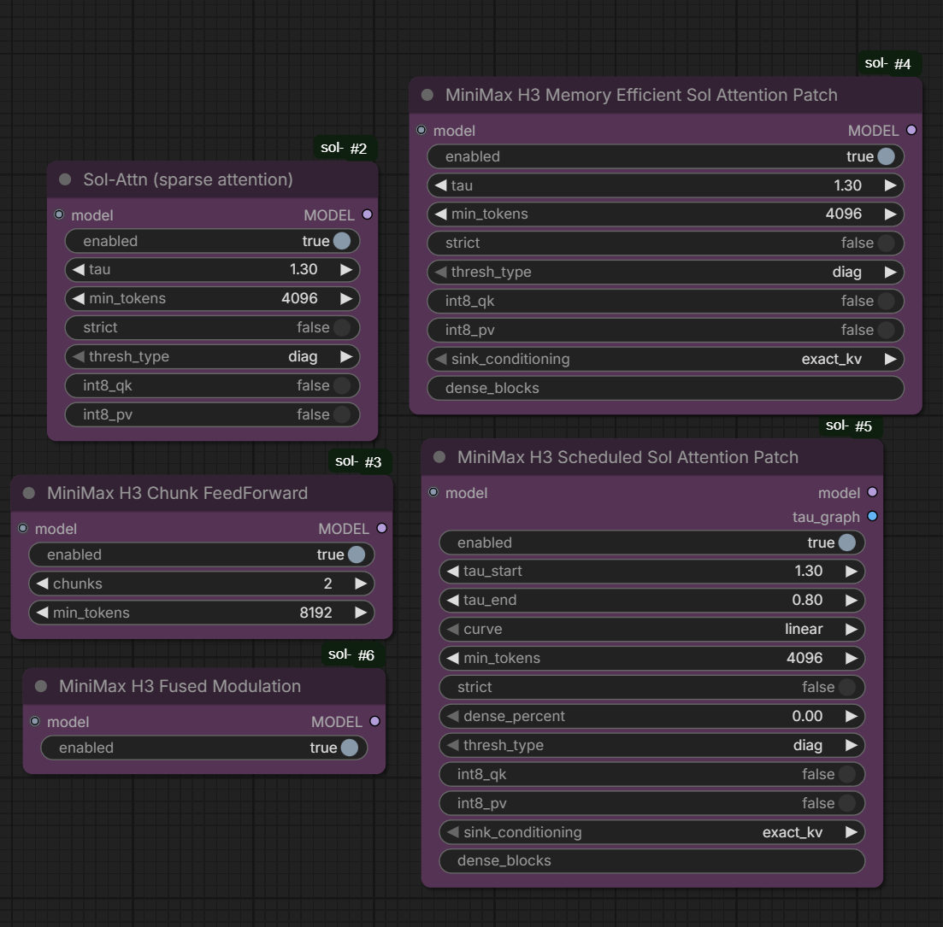Toggle int8_pv on Memory Efficient Sol Attention node

coord(666,330)
